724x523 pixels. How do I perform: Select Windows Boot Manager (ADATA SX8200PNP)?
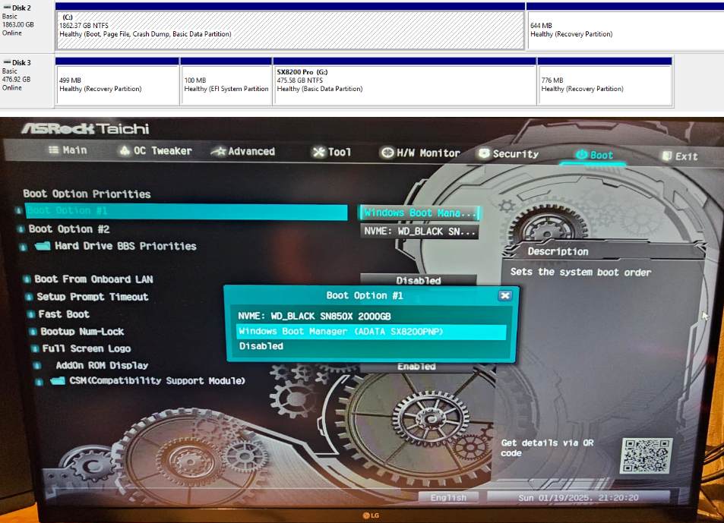(371, 332)
